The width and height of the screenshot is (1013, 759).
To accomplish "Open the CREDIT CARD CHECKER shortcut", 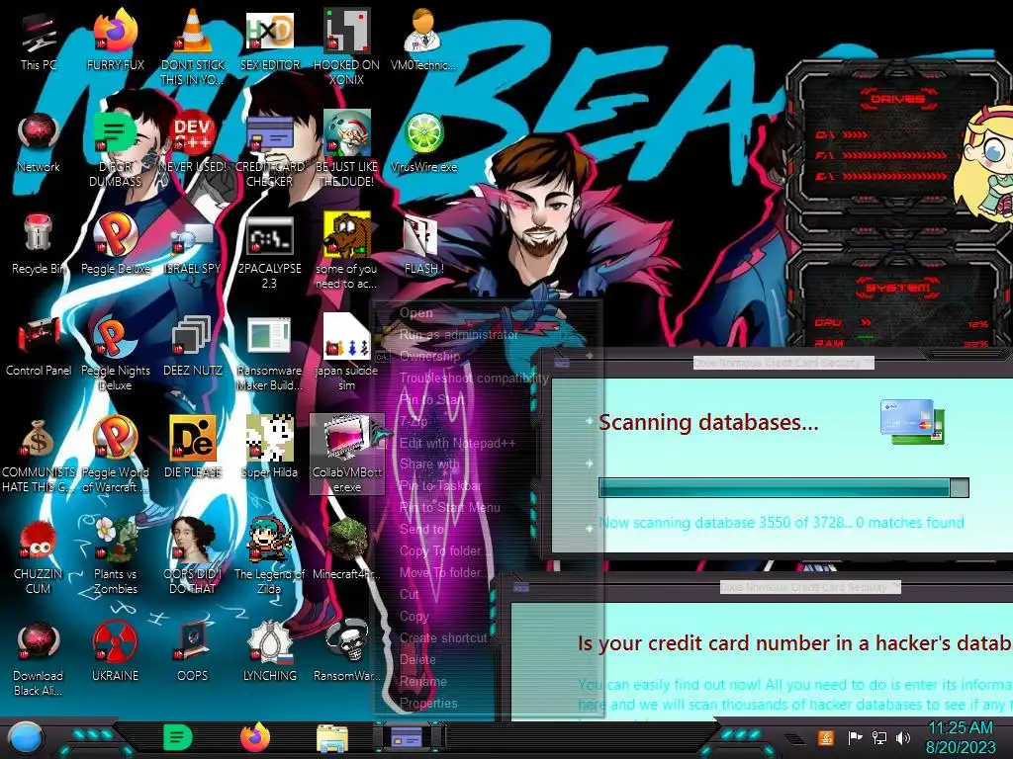I will (x=269, y=148).
